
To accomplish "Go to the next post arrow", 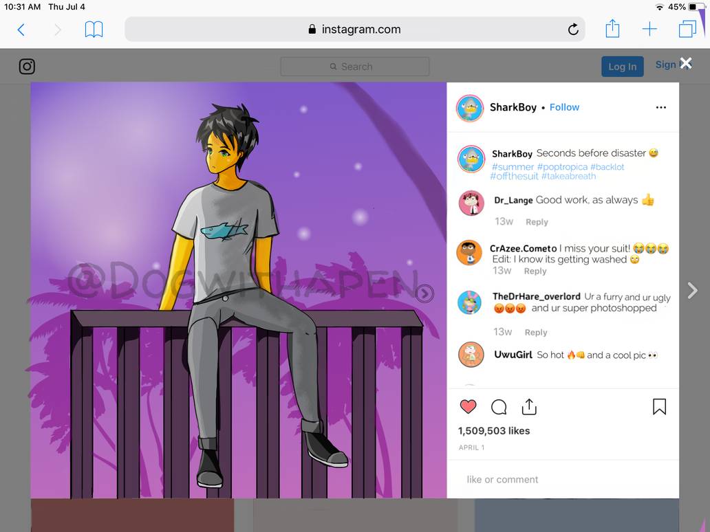I will pyautogui.click(x=693, y=290).
